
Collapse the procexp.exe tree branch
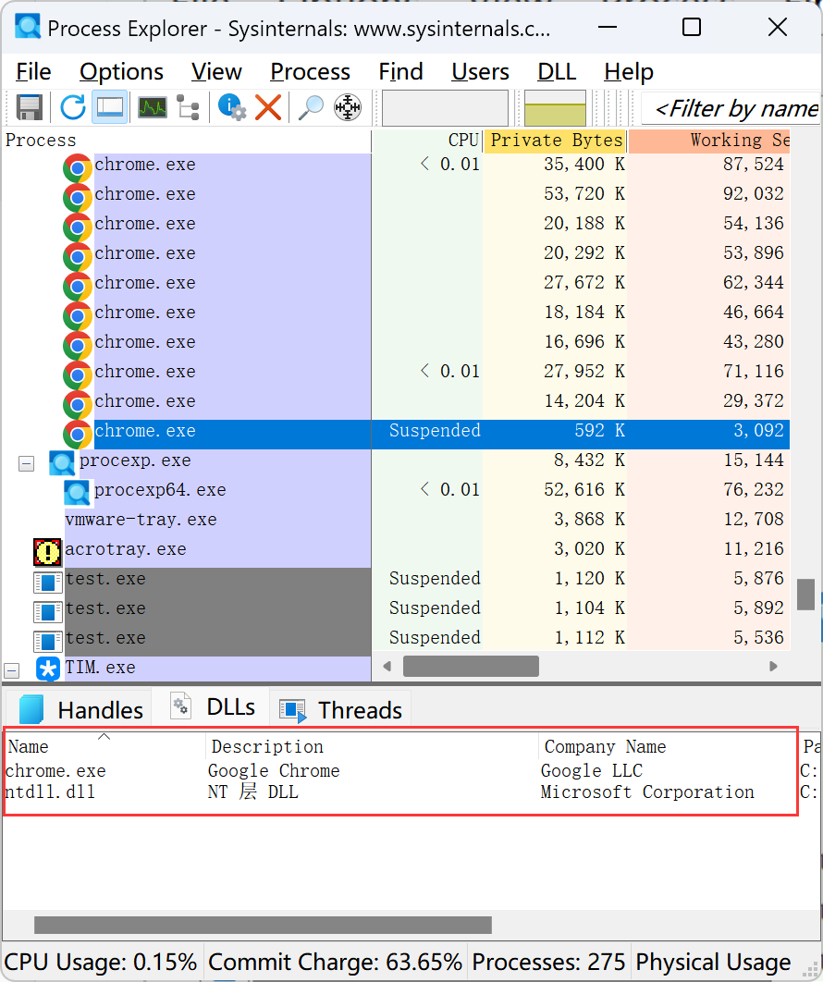[x=26, y=463]
